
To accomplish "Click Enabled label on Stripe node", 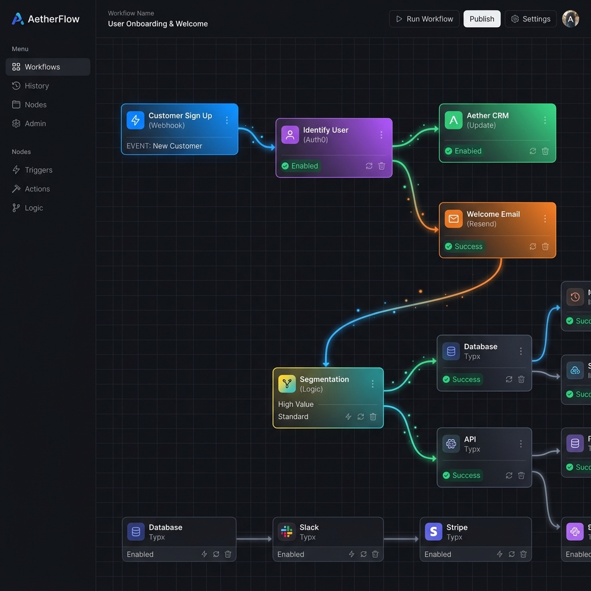I will coord(437,554).
